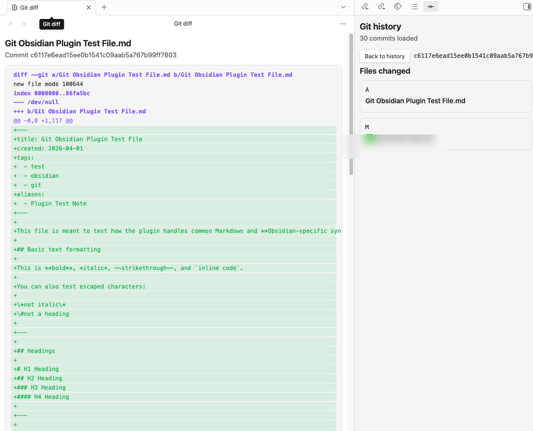Open the more options ellipsis menu
Viewport: 533px width, 431px height.
[x=343, y=24]
